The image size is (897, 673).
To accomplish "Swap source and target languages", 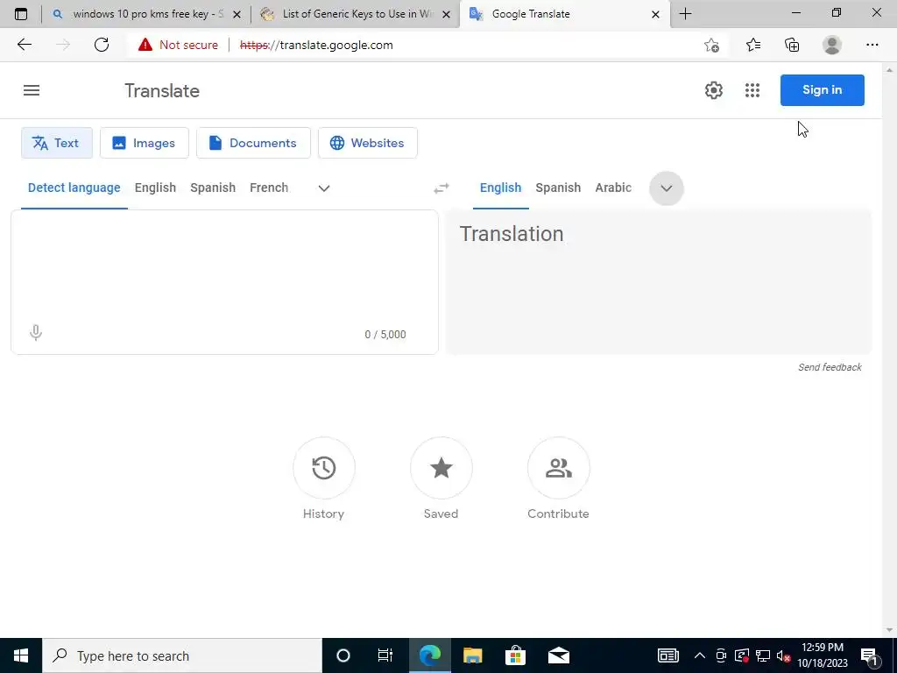I will 441,188.
